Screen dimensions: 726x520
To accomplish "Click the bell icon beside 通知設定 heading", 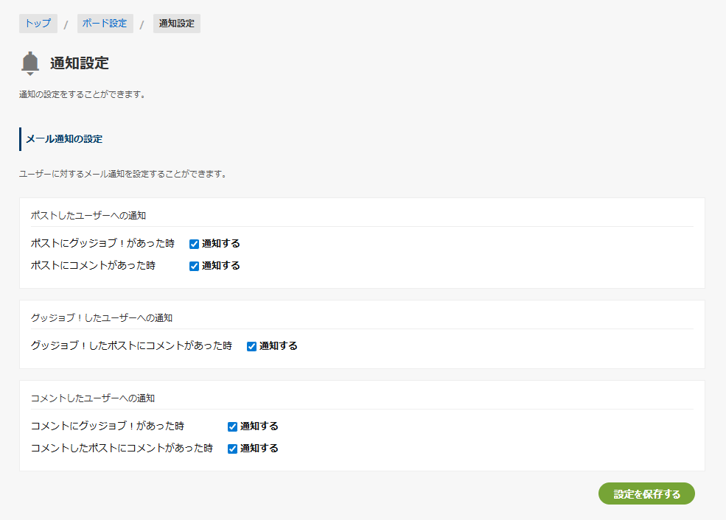I will (30, 63).
